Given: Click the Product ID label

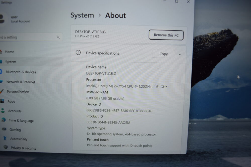Looking at the screenshot, I should (95, 116).
